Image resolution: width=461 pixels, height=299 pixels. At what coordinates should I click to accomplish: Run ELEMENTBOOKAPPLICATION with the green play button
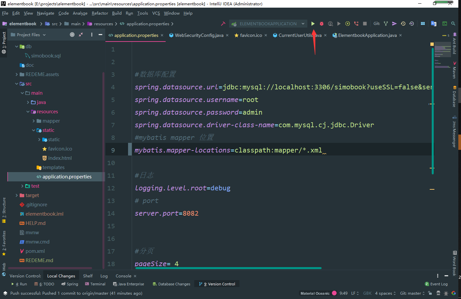click(313, 24)
